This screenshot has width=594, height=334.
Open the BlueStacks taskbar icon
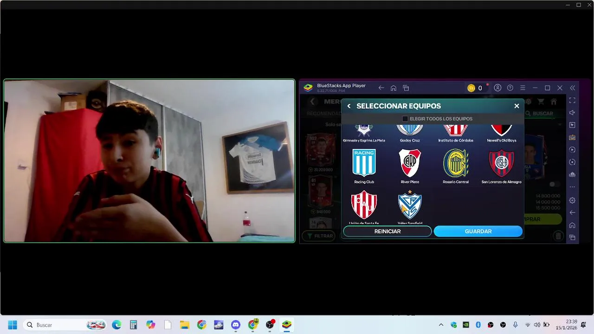coord(287,325)
